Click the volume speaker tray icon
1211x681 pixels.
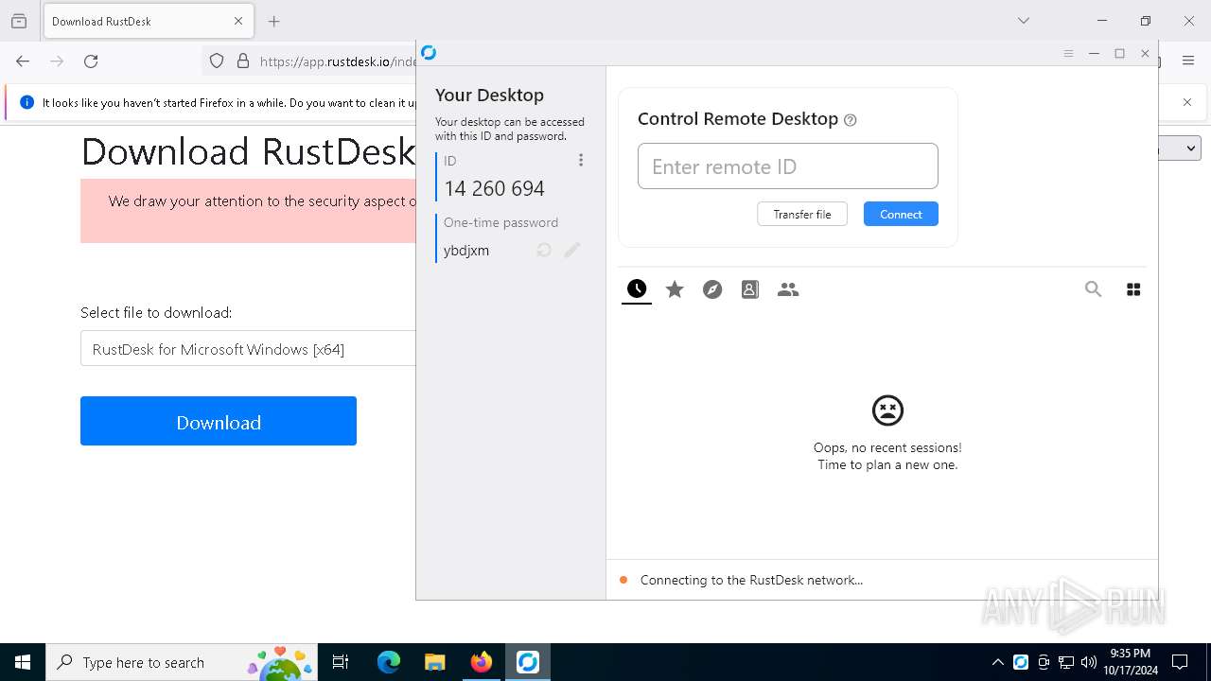click(1089, 662)
